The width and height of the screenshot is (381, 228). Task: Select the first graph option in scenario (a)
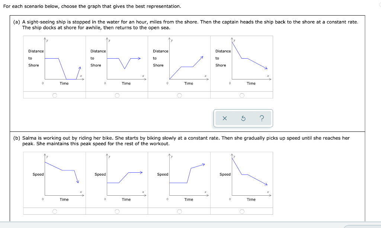tap(55, 95)
